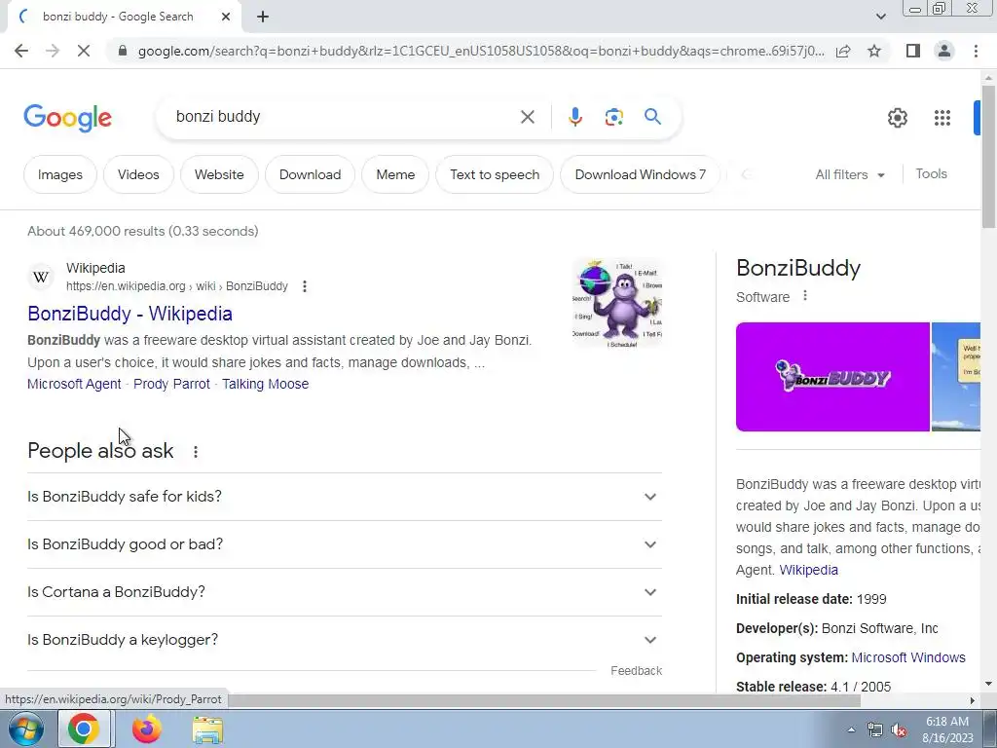Open the Microsoft Windows operating system link
Screen dimensions: 997x748
[x=908, y=657]
